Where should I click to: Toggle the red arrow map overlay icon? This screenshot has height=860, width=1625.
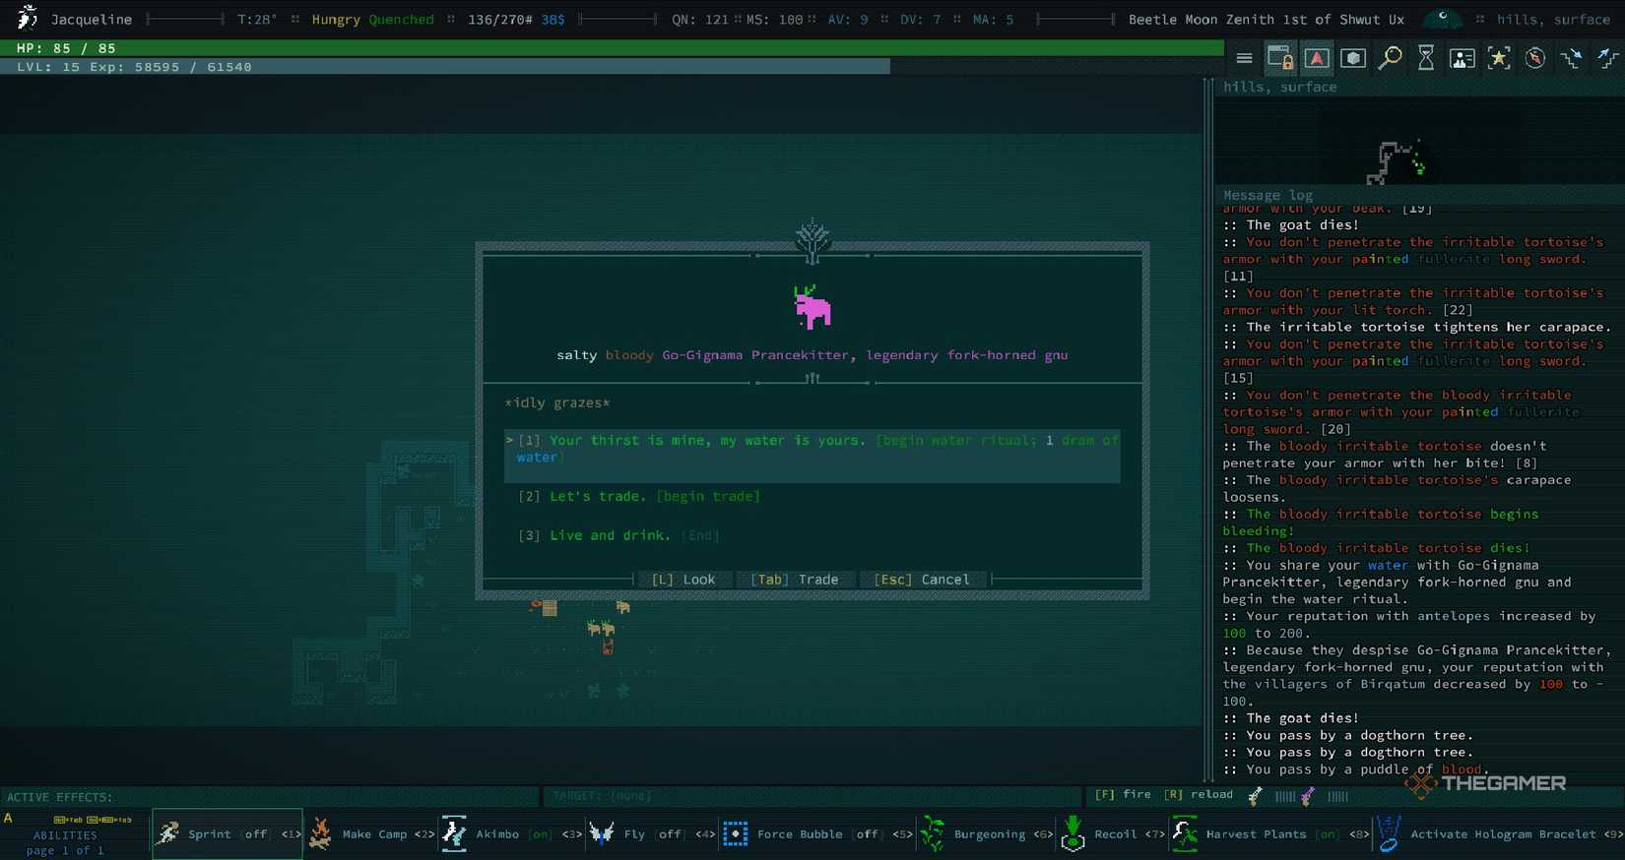tap(1317, 58)
